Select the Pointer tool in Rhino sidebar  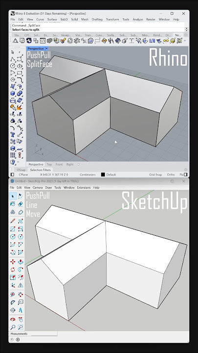click(x=13, y=52)
